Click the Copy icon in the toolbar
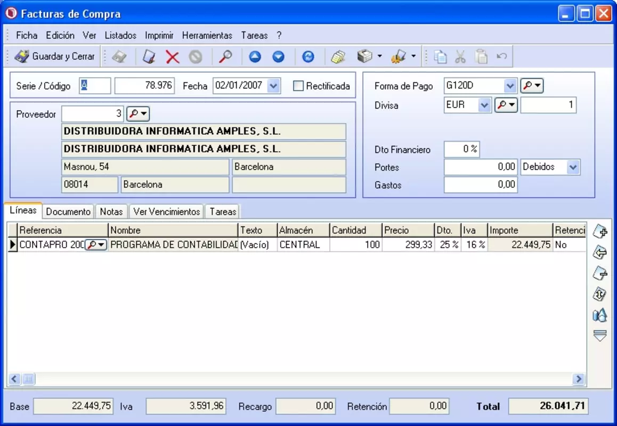The width and height of the screenshot is (617, 426). pyautogui.click(x=440, y=56)
